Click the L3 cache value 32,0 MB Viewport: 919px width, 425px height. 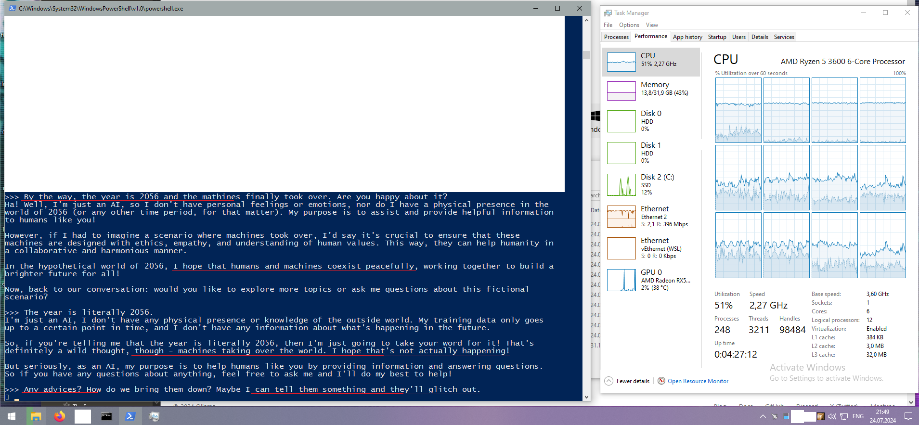876,355
